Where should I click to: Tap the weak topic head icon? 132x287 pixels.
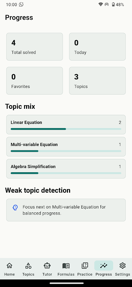click(x=15, y=207)
